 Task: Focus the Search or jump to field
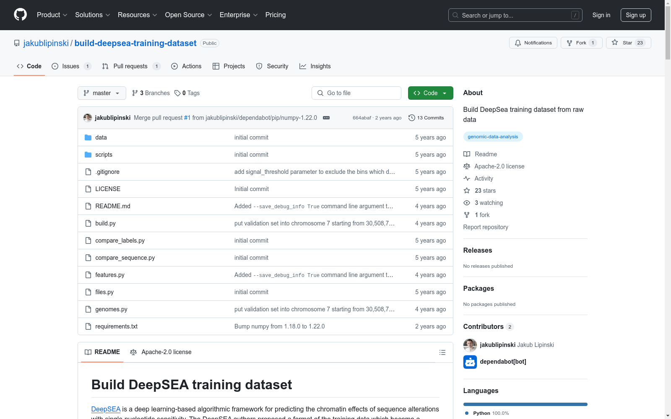point(515,15)
